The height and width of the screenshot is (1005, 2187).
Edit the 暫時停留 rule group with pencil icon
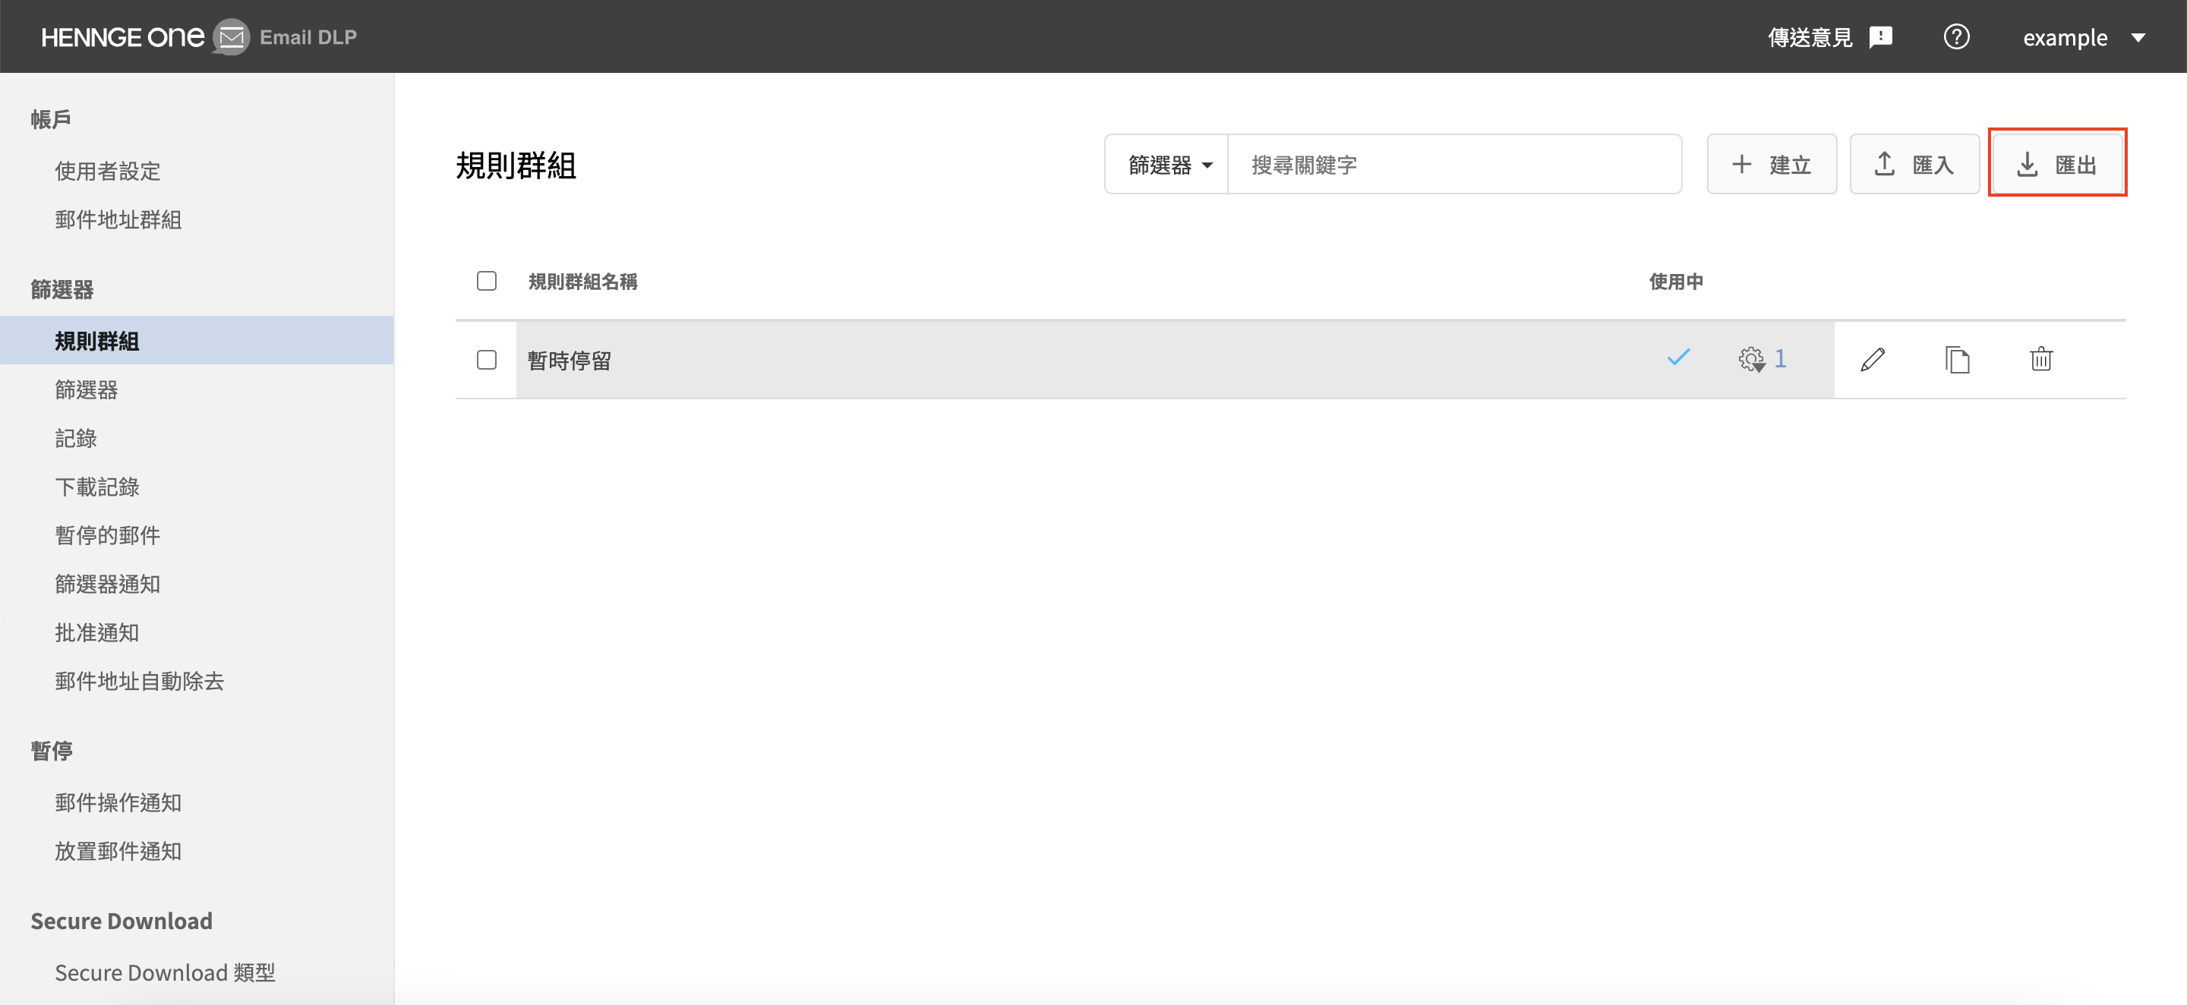pyautogui.click(x=1873, y=359)
